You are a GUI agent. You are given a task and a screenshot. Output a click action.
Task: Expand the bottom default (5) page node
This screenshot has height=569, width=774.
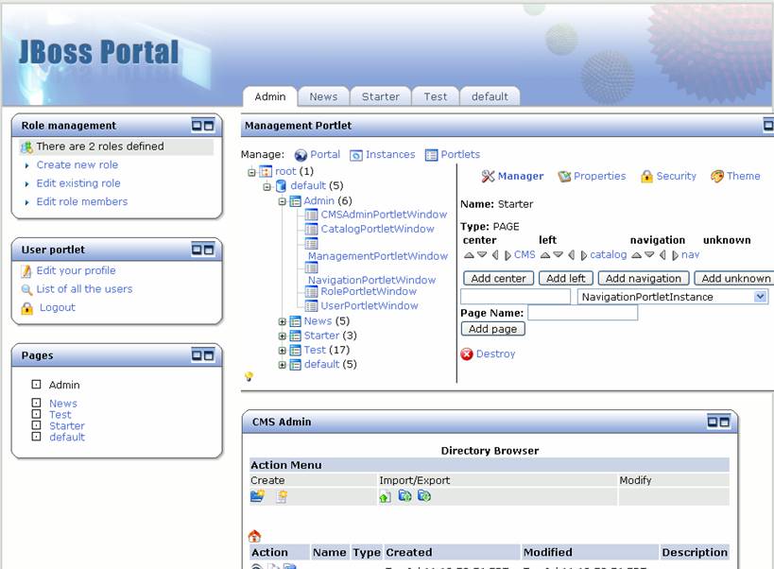(x=283, y=365)
